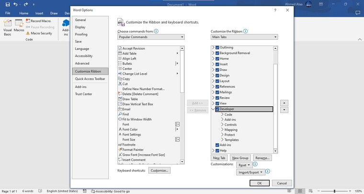Click the zoom in plus button

coord(350,191)
